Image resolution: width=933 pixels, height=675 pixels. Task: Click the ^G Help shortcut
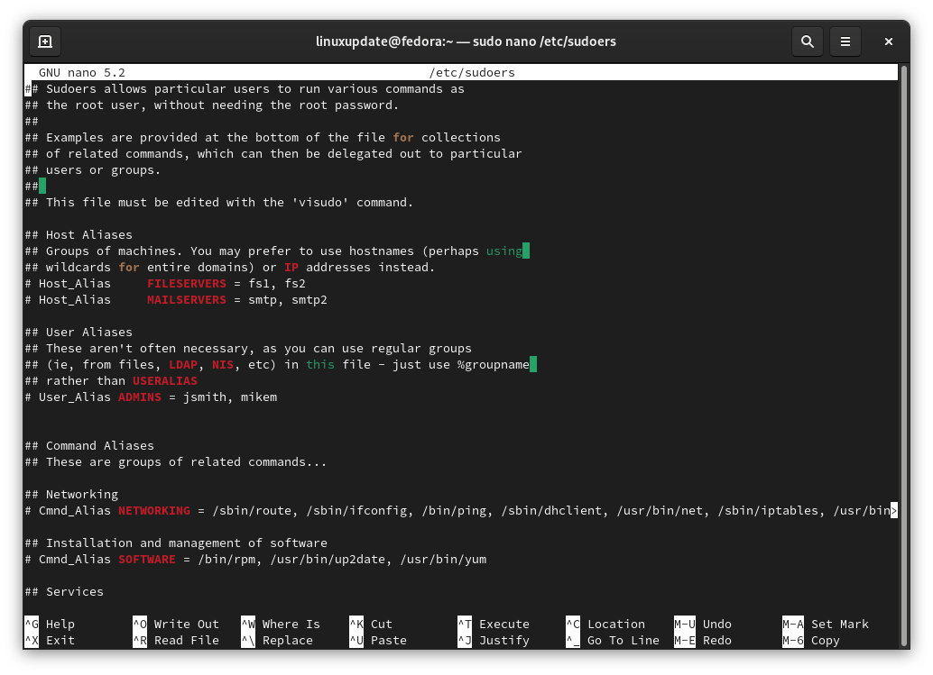(x=50, y=624)
